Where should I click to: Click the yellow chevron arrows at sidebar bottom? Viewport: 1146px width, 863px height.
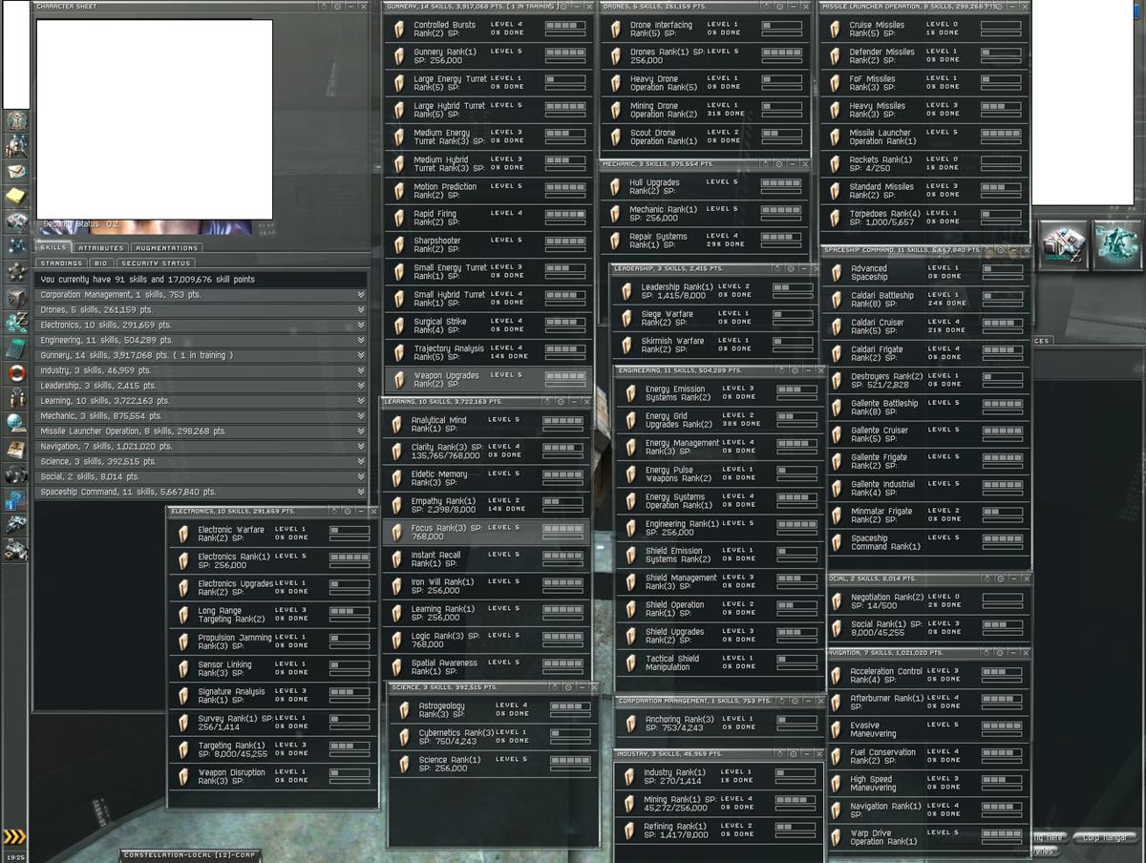[14, 836]
